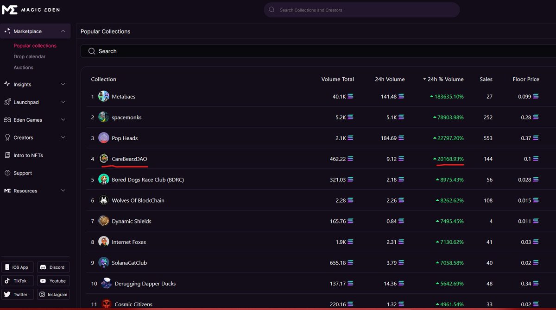Click the Metabaes collection avatar
556x310 pixels.
point(104,96)
